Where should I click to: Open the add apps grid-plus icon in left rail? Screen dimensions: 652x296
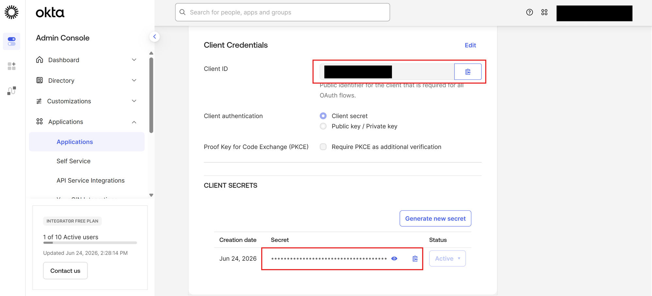(11, 66)
